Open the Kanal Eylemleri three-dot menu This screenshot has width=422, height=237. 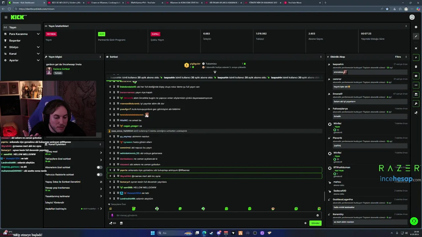click(x=100, y=144)
